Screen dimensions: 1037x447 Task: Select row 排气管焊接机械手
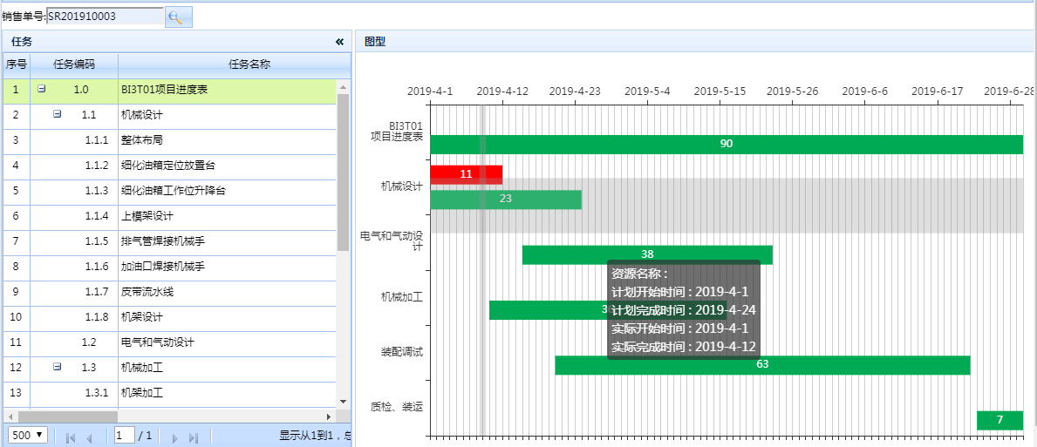point(170,241)
